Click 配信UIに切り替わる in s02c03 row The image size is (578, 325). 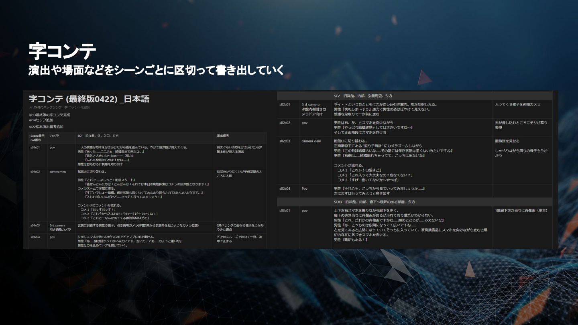click(350, 141)
